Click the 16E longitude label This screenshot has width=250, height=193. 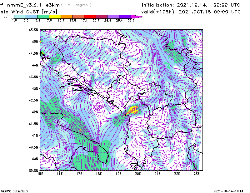(x=60, y=174)
